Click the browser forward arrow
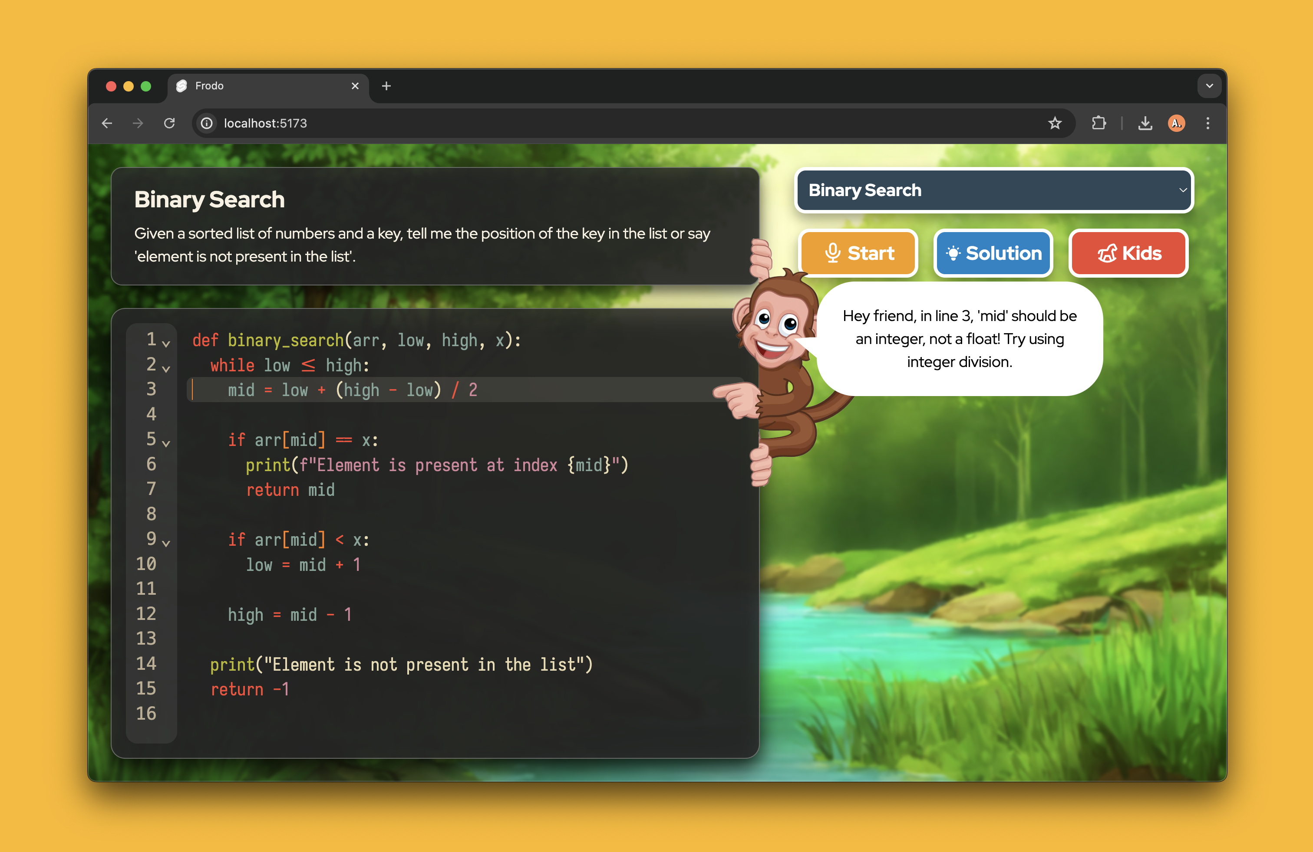The height and width of the screenshot is (852, 1313). coord(138,124)
